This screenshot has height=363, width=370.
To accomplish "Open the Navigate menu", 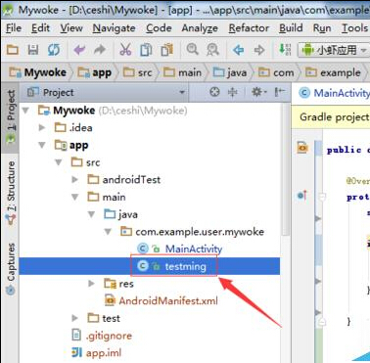I will [114, 28].
